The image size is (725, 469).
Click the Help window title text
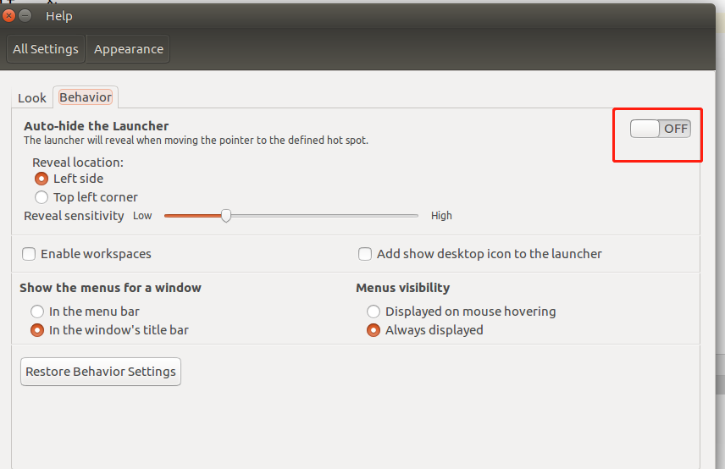click(59, 15)
